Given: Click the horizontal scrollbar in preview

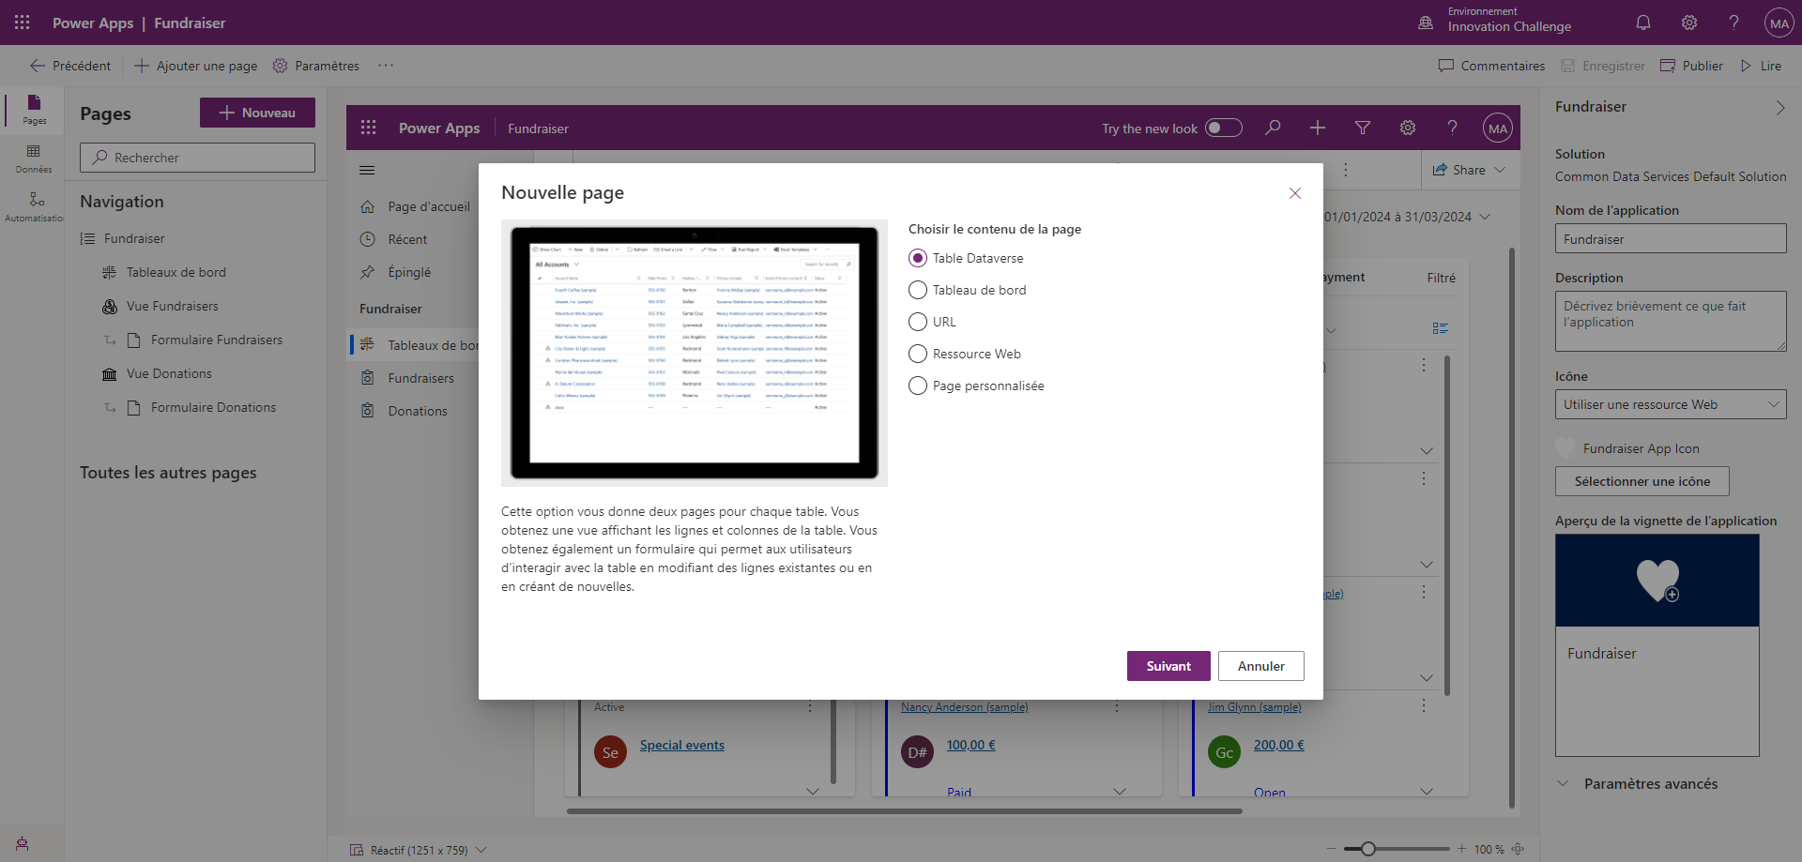Looking at the screenshot, I should 905,811.
